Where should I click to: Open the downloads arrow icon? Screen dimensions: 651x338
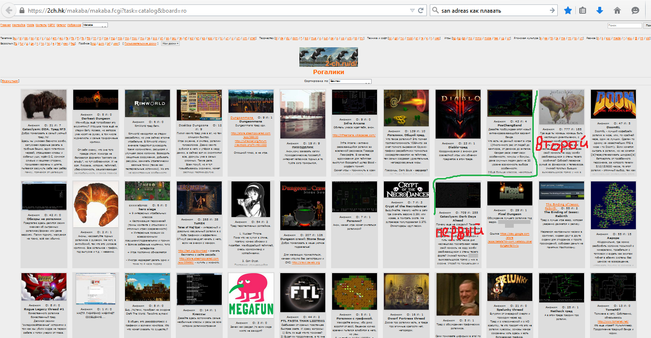coord(600,10)
